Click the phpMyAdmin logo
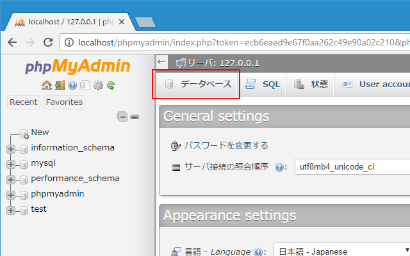The image size is (410, 256). click(x=78, y=66)
